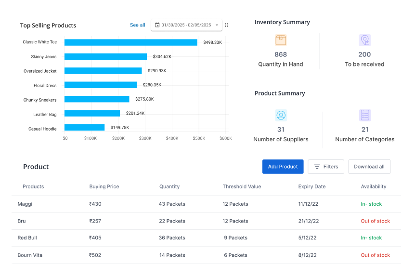The height and width of the screenshot is (264, 415).
Task: Open the Filters options
Action: pyautogui.click(x=326, y=167)
